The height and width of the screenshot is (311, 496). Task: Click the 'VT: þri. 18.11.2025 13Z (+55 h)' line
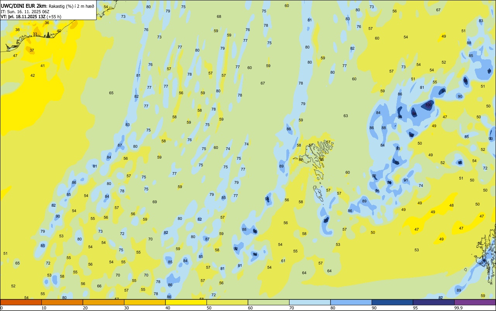coord(31,17)
